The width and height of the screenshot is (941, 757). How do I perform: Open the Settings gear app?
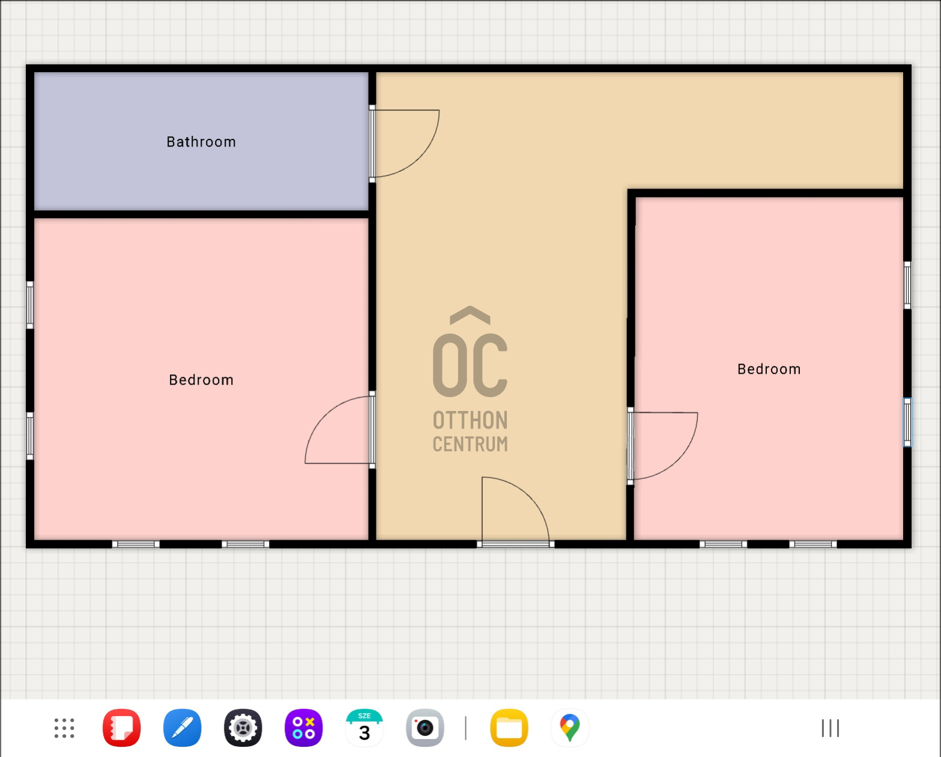(x=243, y=728)
